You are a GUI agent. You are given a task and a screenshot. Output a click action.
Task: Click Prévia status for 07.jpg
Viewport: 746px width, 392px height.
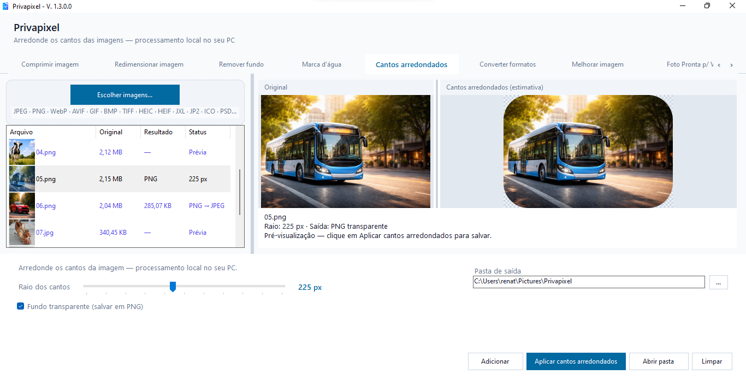(x=198, y=233)
